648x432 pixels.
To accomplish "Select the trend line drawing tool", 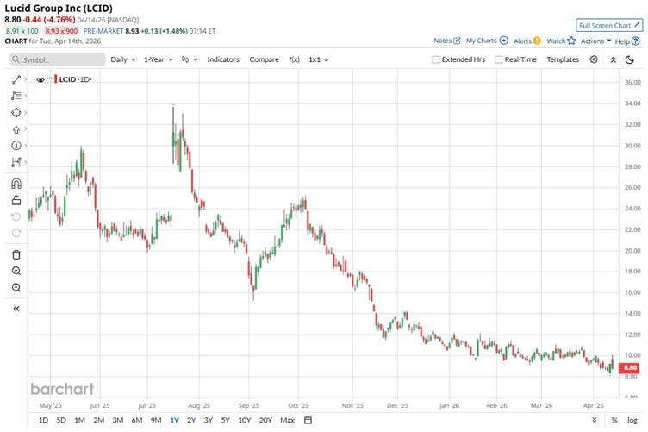I will coord(16,78).
